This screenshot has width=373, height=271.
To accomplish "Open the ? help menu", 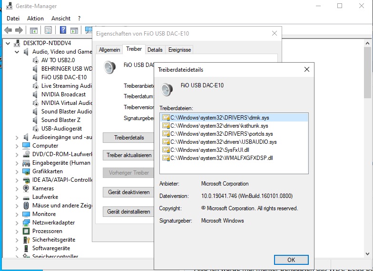I will (79, 19).
